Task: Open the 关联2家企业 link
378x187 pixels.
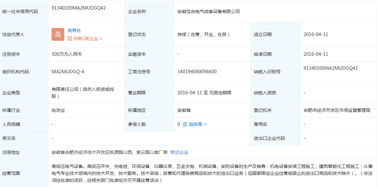Action: point(86,39)
